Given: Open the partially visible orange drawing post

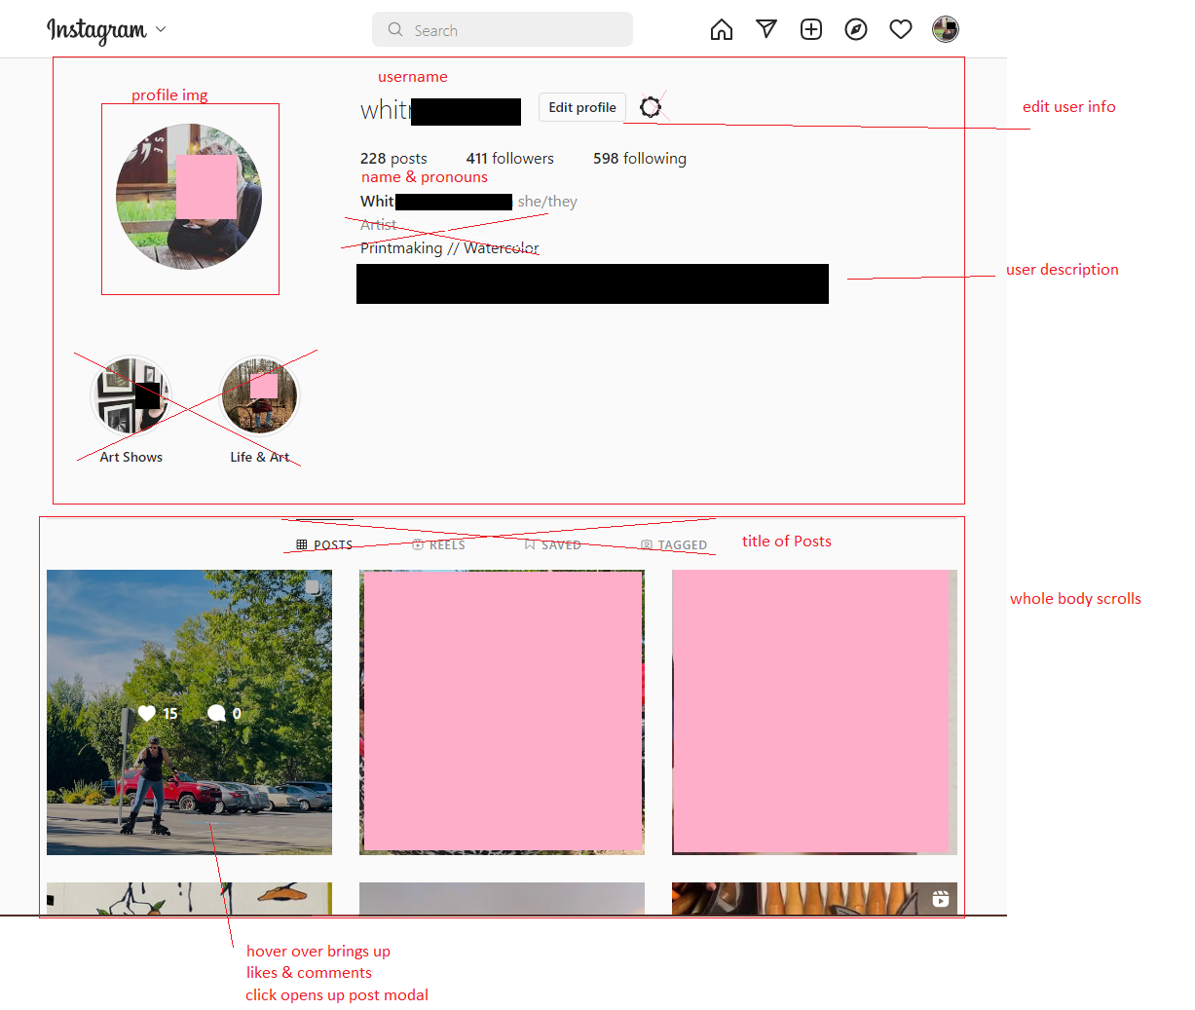Looking at the screenshot, I should pyautogui.click(x=189, y=899).
